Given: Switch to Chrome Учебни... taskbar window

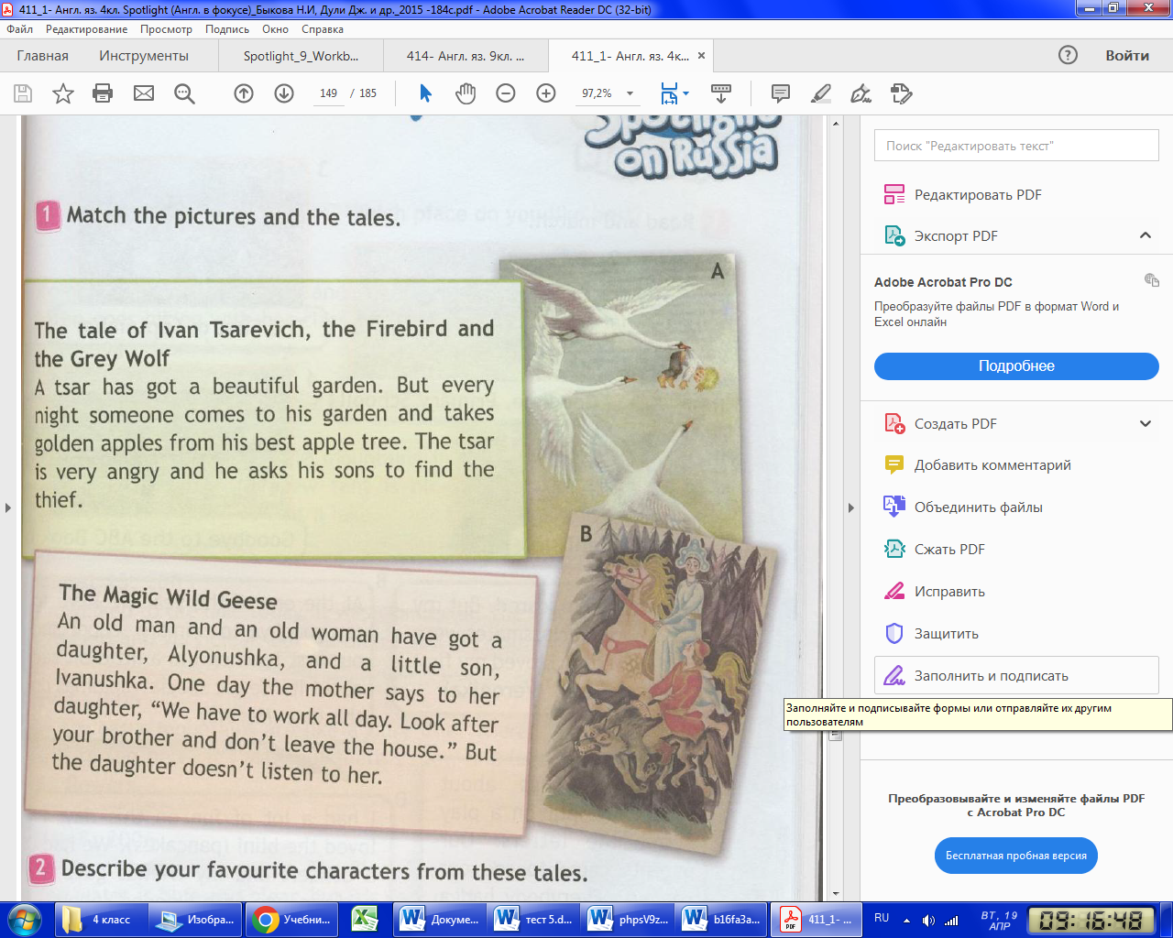Looking at the screenshot, I should click(x=292, y=919).
